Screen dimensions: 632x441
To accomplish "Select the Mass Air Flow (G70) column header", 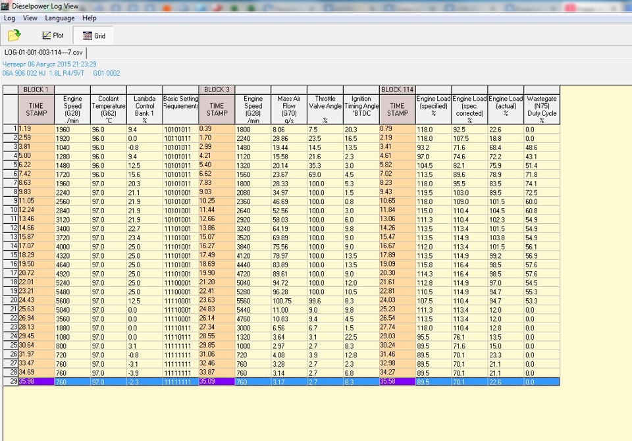I will (288, 109).
